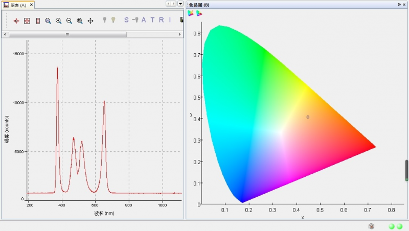Click the zoom region magnifier icon
The height and width of the screenshot is (231, 409).
80,21
